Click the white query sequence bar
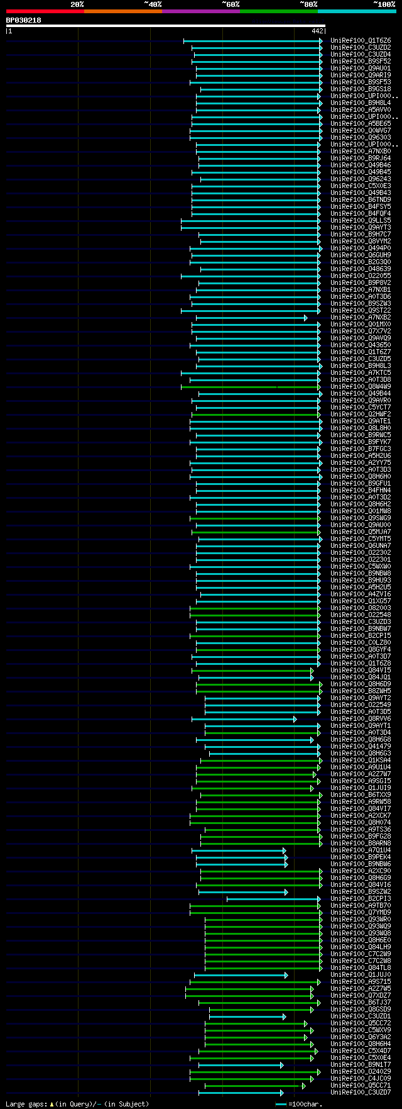Screen dimensions: 402x1109 [166, 26]
